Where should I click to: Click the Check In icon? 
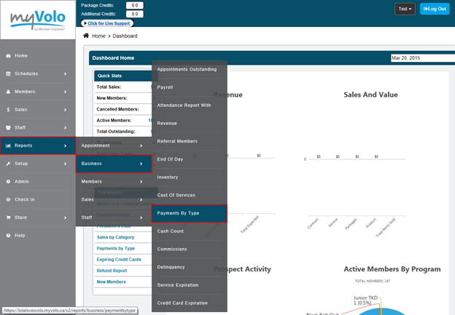point(8,199)
